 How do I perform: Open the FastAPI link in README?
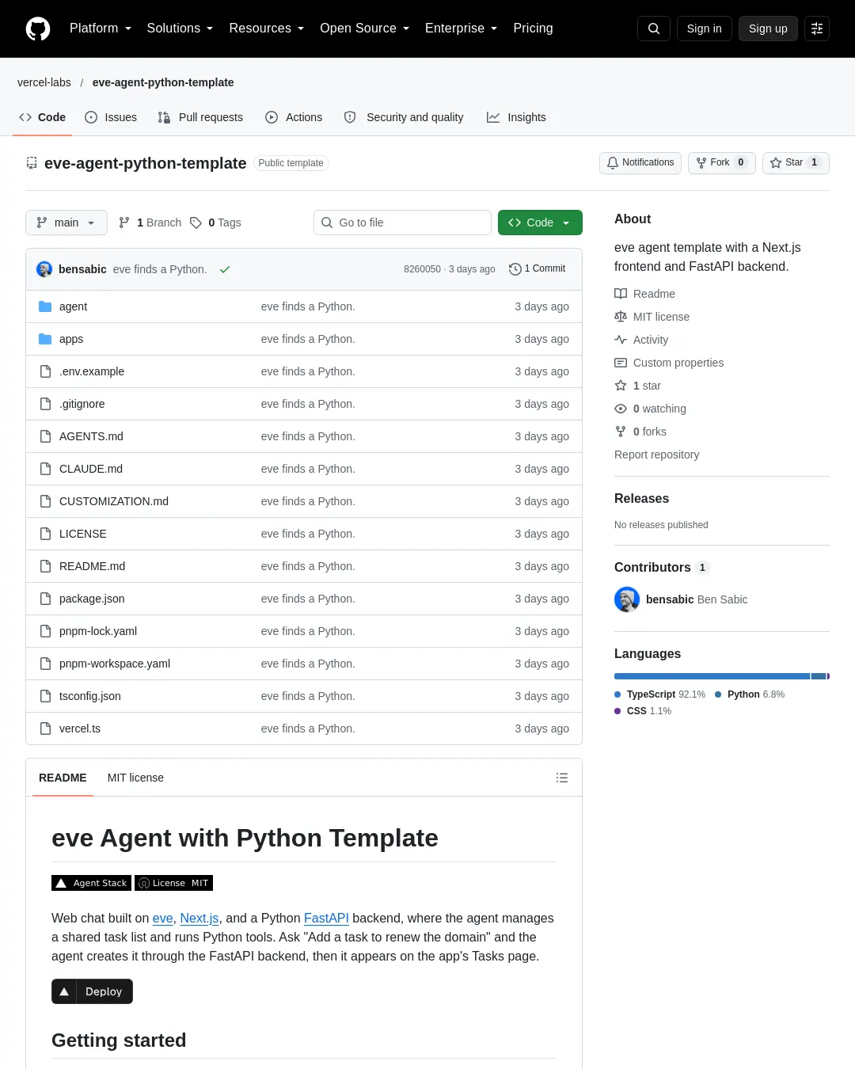tap(326, 918)
